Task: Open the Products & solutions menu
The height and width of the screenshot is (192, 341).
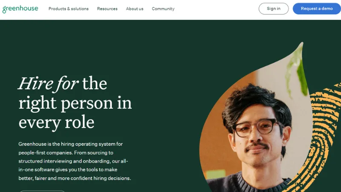Action: pyautogui.click(x=69, y=9)
